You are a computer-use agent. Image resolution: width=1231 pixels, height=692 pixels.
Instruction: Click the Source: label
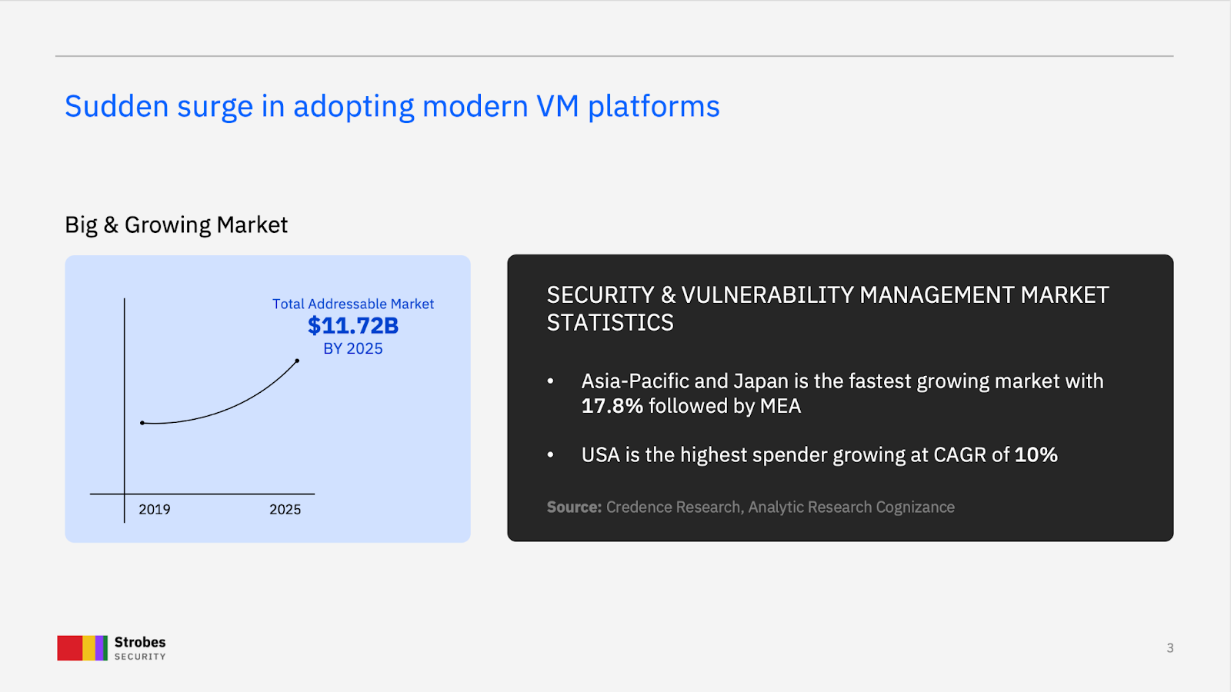tap(574, 507)
